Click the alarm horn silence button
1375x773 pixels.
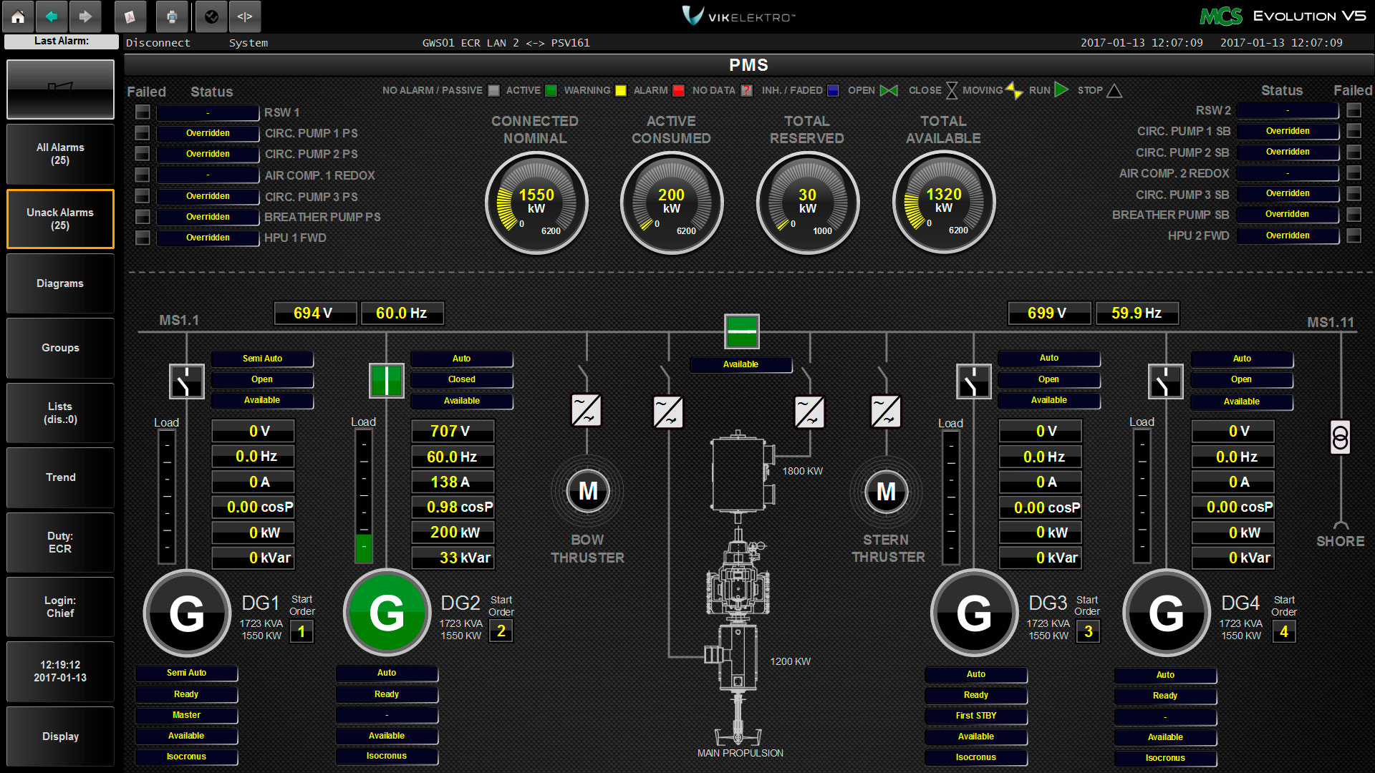(x=60, y=89)
